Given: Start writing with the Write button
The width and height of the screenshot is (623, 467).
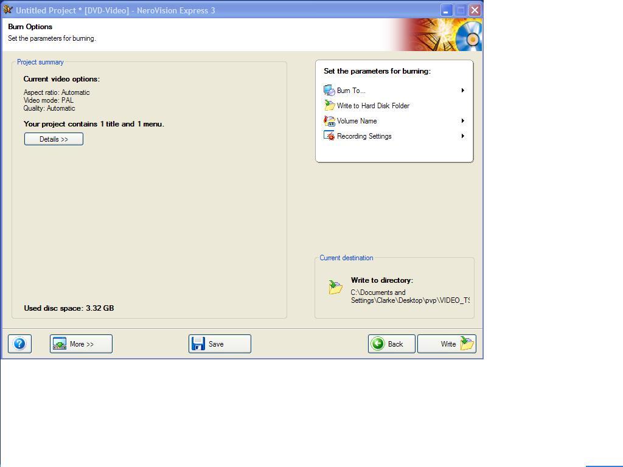Looking at the screenshot, I should pos(447,344).
